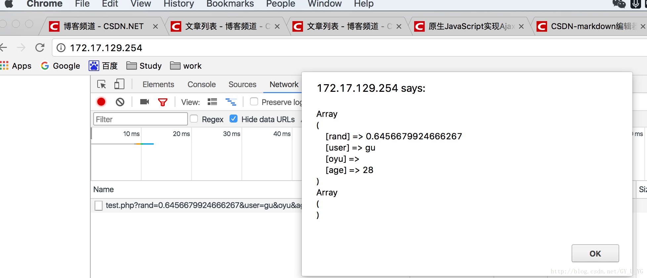The image size is (647, 278).
Task: Open the People menu
Action: (280, 4)
